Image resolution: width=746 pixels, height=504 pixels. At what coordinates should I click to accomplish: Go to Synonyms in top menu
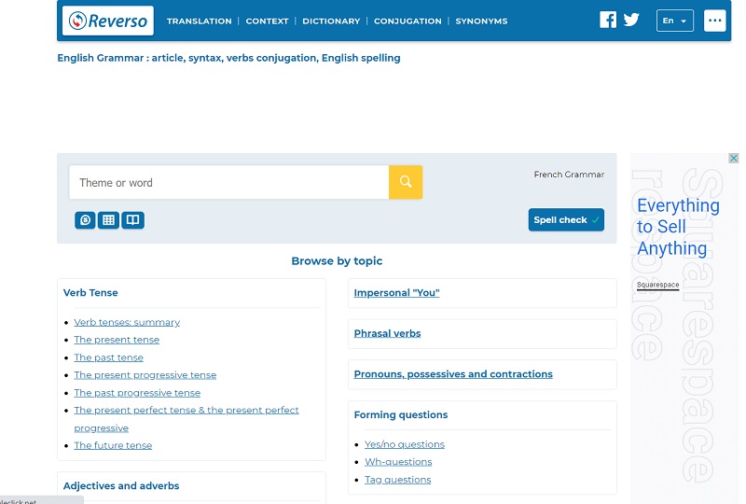coord(481,21)
